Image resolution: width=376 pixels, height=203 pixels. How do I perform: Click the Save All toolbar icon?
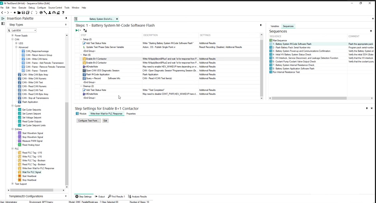click(x=28, y=12)
